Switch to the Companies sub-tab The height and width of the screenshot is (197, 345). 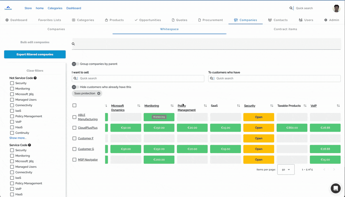coord(56,29)
